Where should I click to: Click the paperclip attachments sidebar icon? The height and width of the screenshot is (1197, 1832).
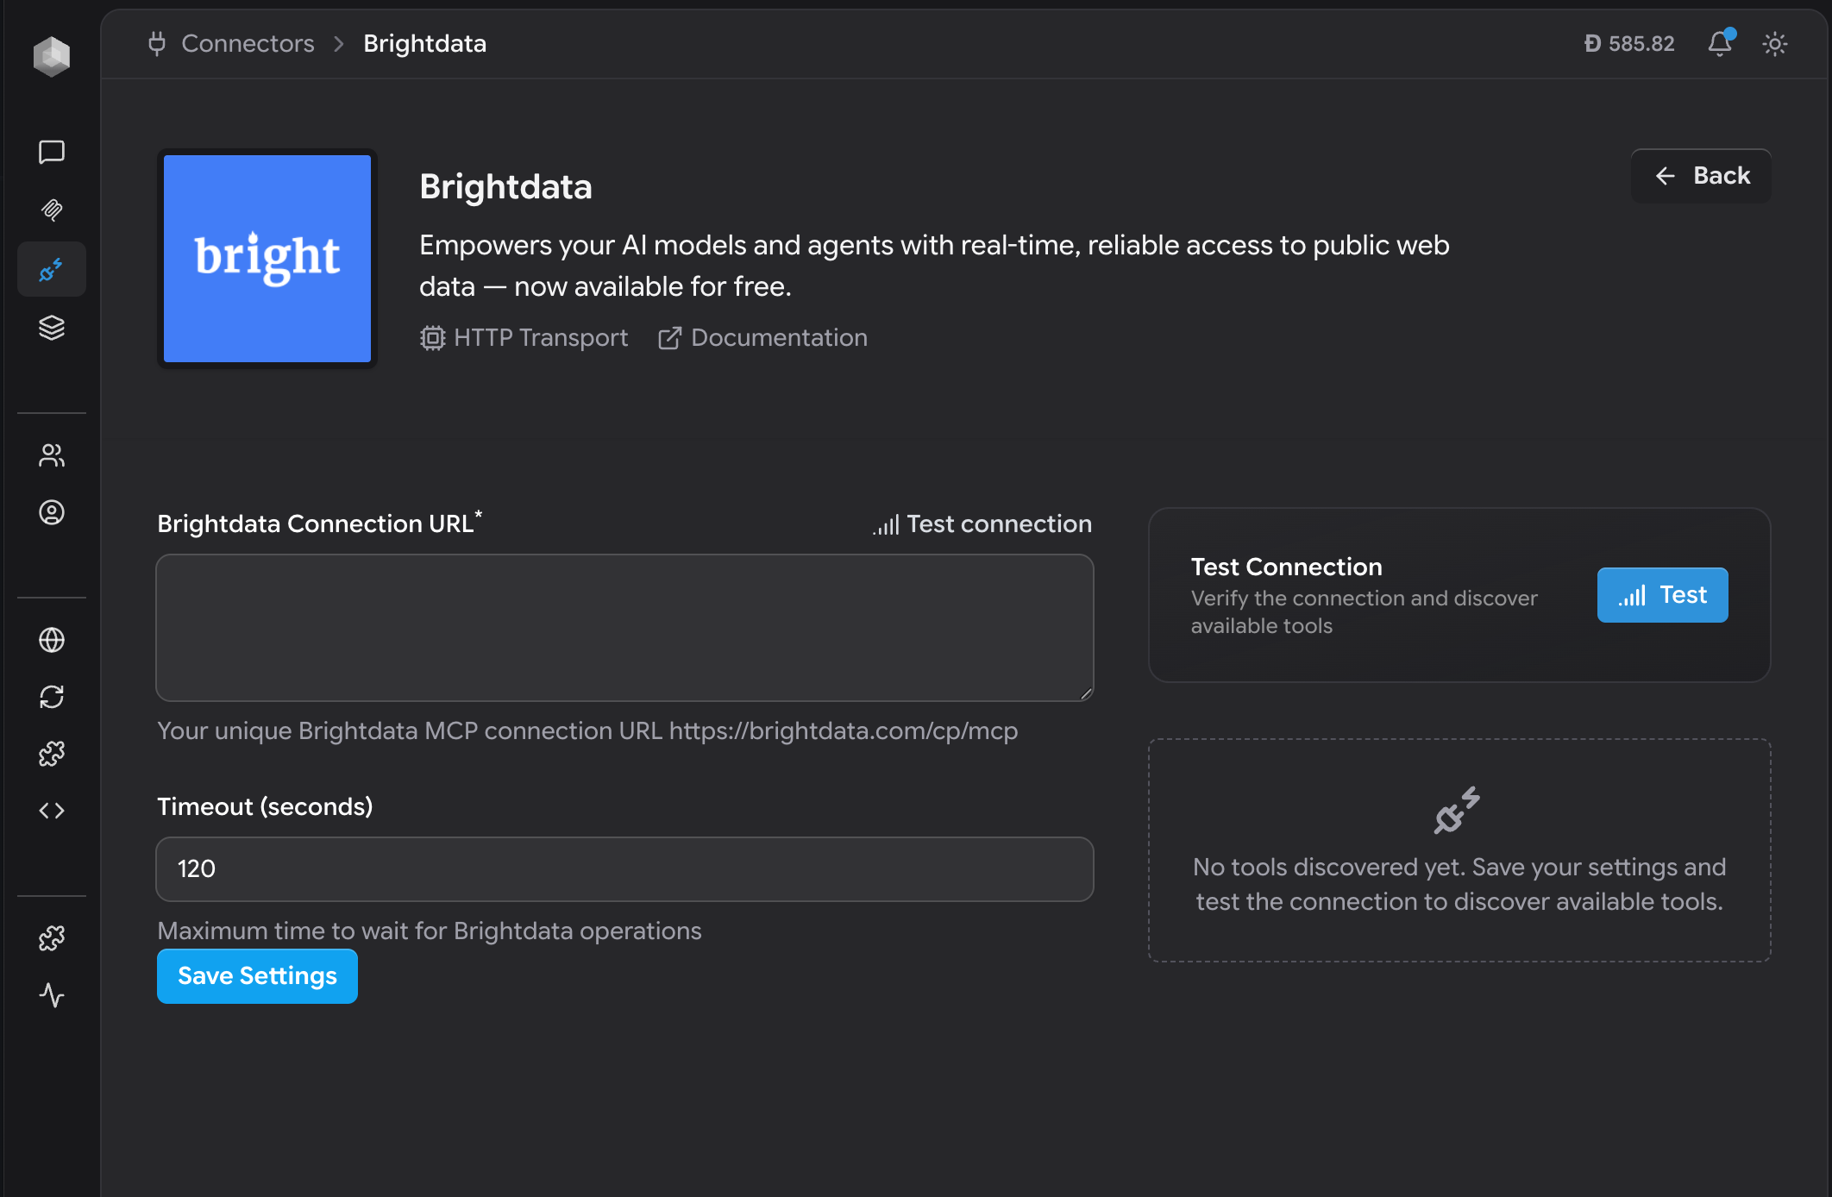[x=52, y=210]
